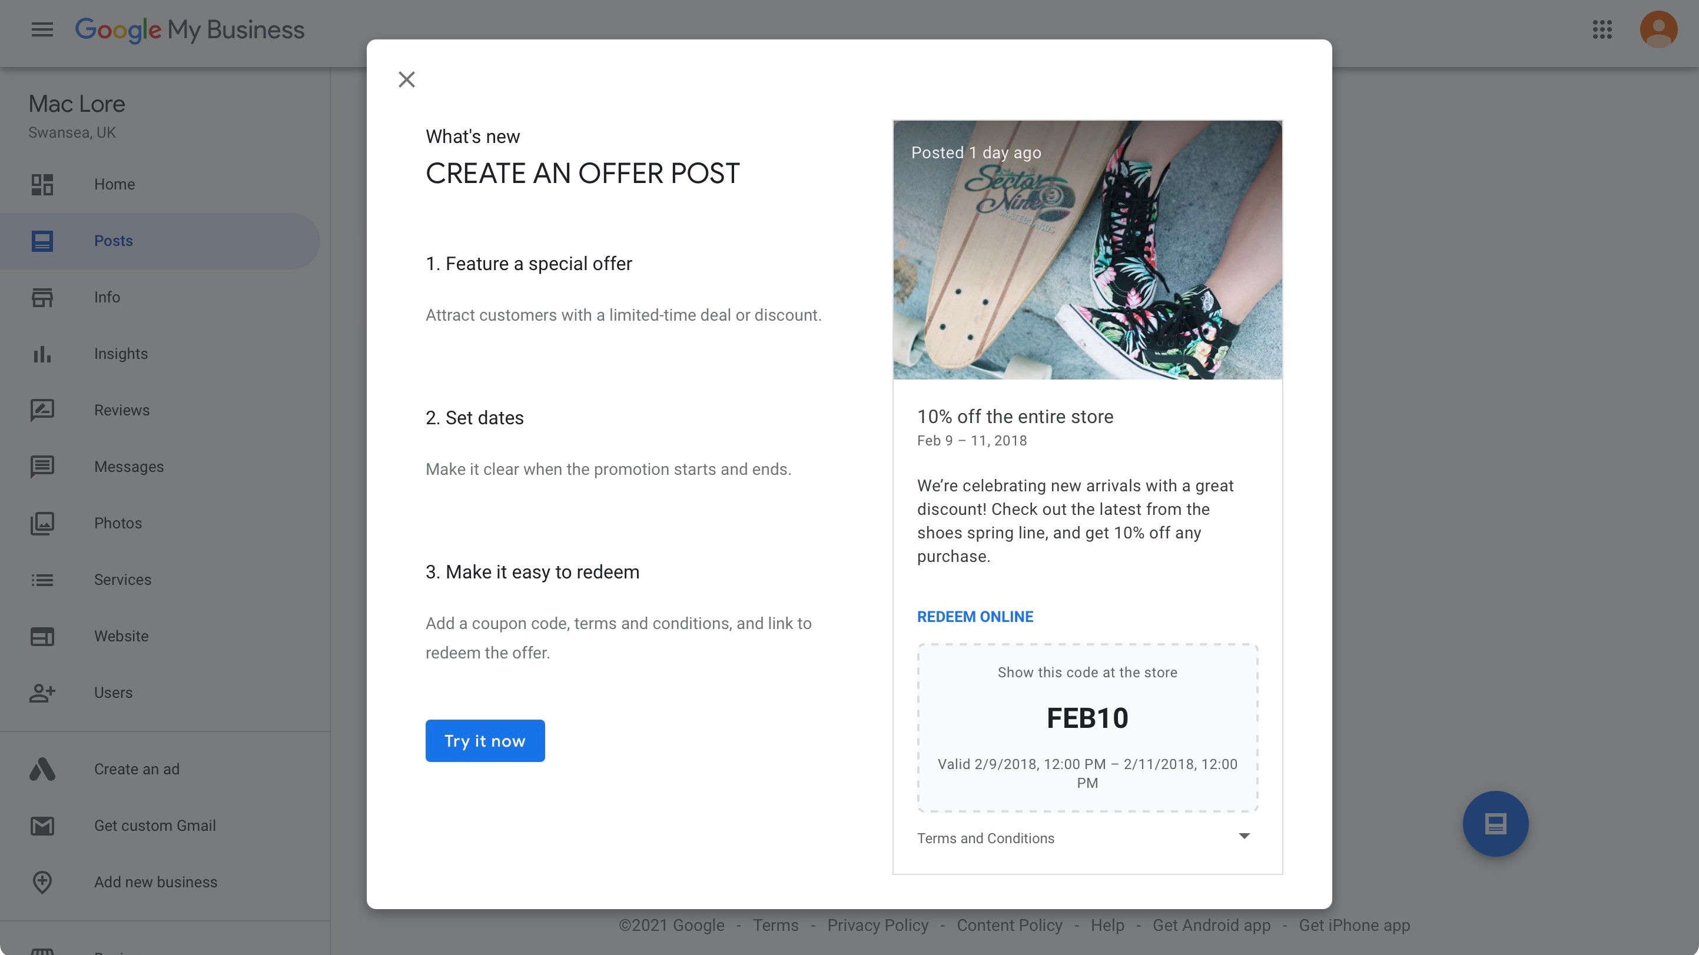Select the Reviews icon in sidebar
Screen dimensions: 1699x955
[42, 410]
